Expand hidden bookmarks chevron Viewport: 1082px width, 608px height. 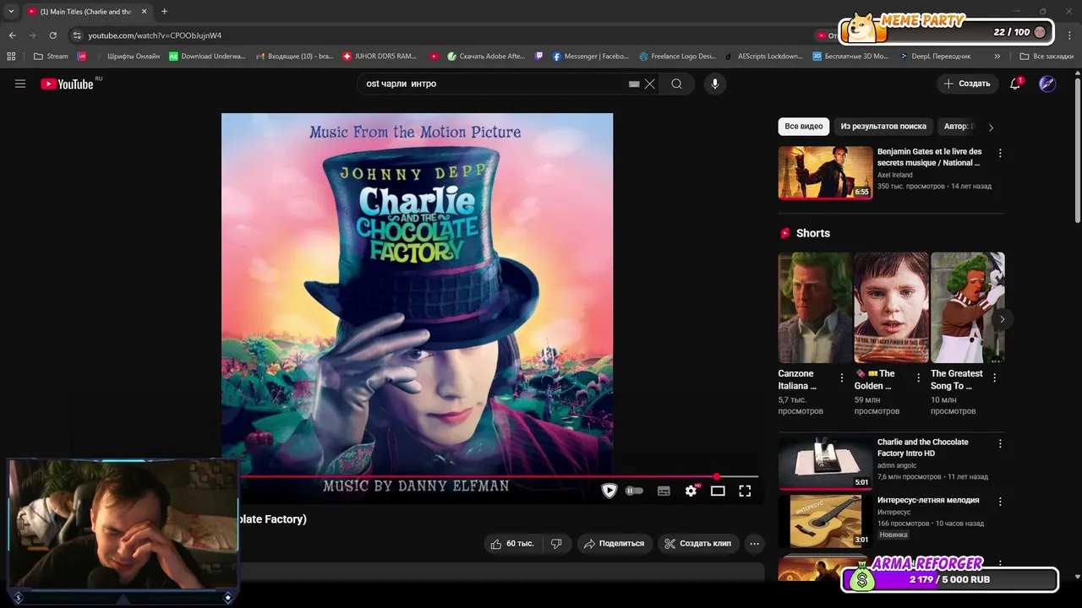tap(997, 57)
